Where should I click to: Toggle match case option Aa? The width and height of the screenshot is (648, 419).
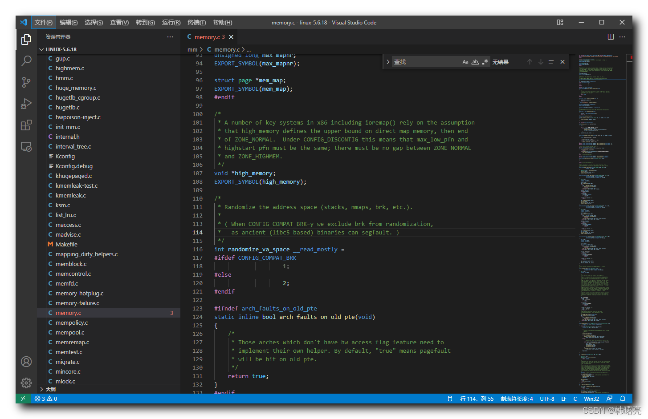pyautogui.click(x=465, y=62)
